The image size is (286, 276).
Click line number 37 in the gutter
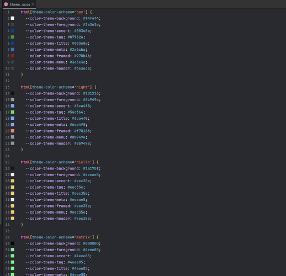[7, 237]
